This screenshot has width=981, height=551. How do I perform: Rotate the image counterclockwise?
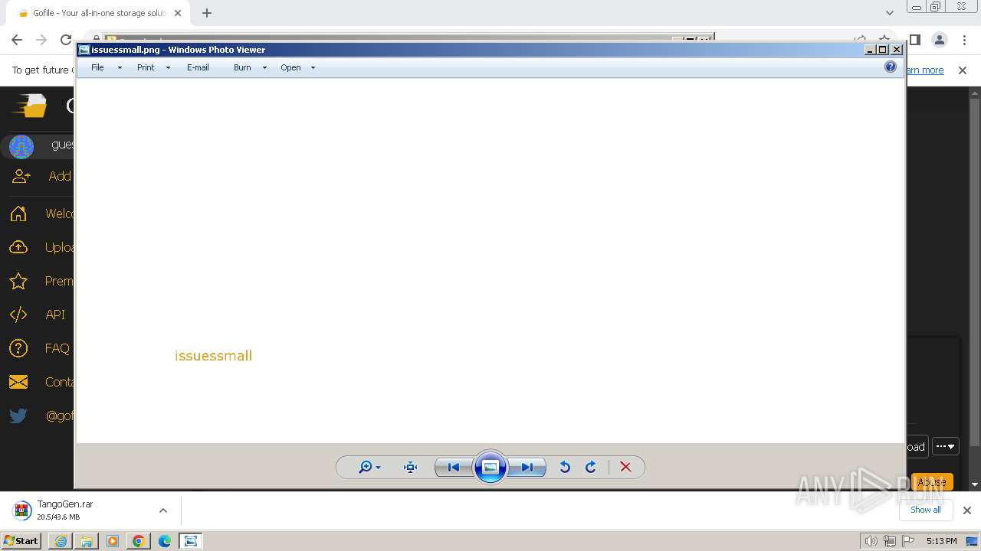point(565,467)
